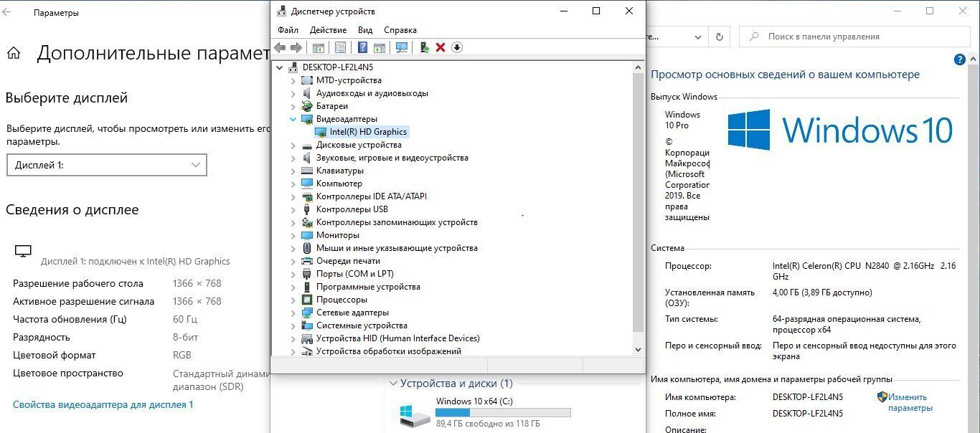Collapse the Видеоадаптеры category

[x=293, y=119]
